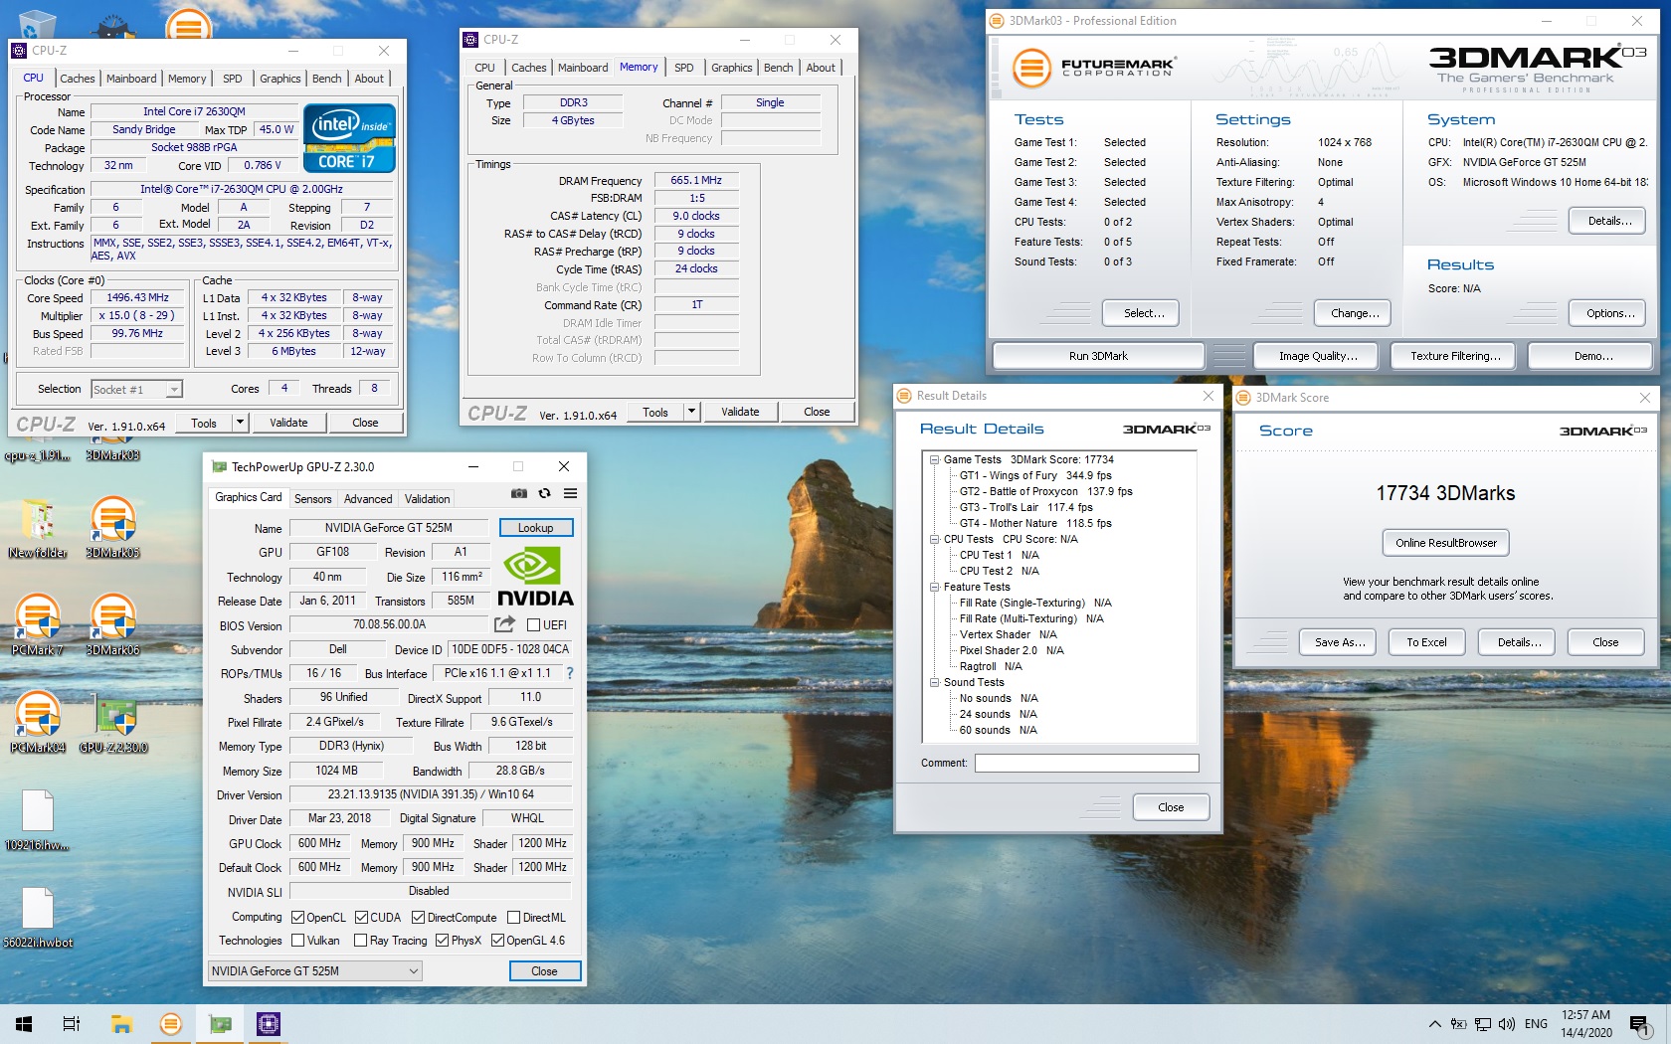Open the GPU-Z hamburger menu icon

(570, 493)
